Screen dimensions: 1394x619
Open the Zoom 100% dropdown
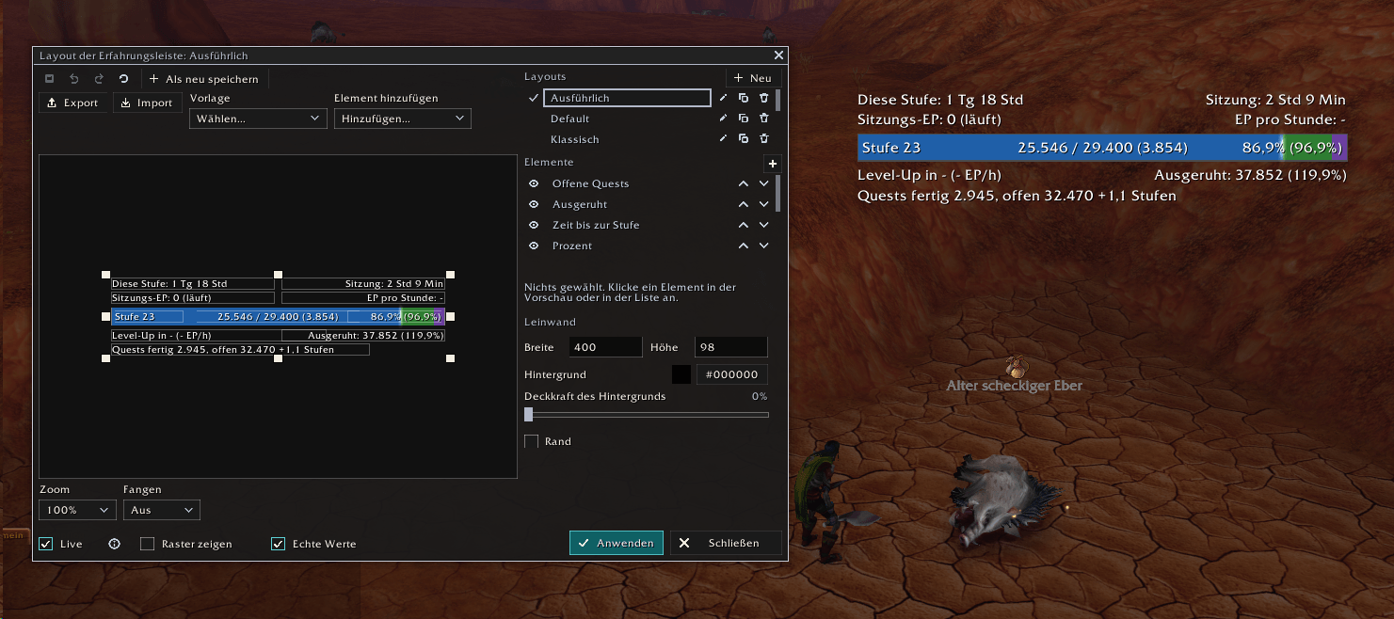tap(77, 510)
